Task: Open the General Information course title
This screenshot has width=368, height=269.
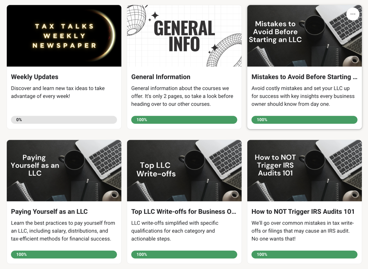Action: click(161, 77)
